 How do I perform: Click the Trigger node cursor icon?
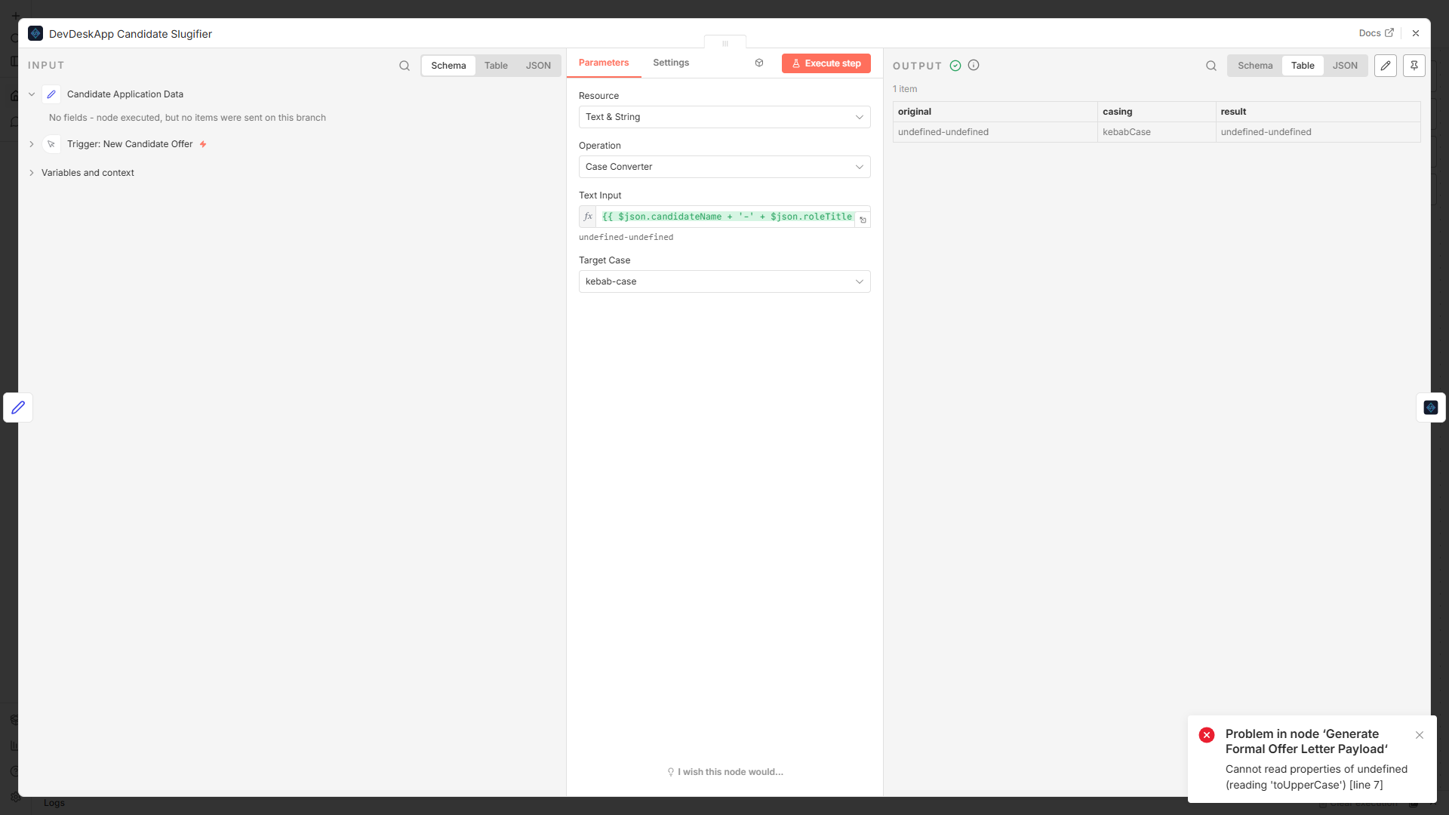point(51,144)
